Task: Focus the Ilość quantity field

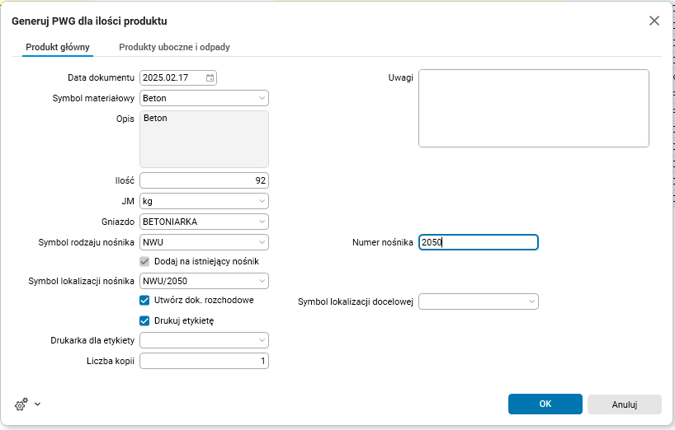Action: [204, 180]
